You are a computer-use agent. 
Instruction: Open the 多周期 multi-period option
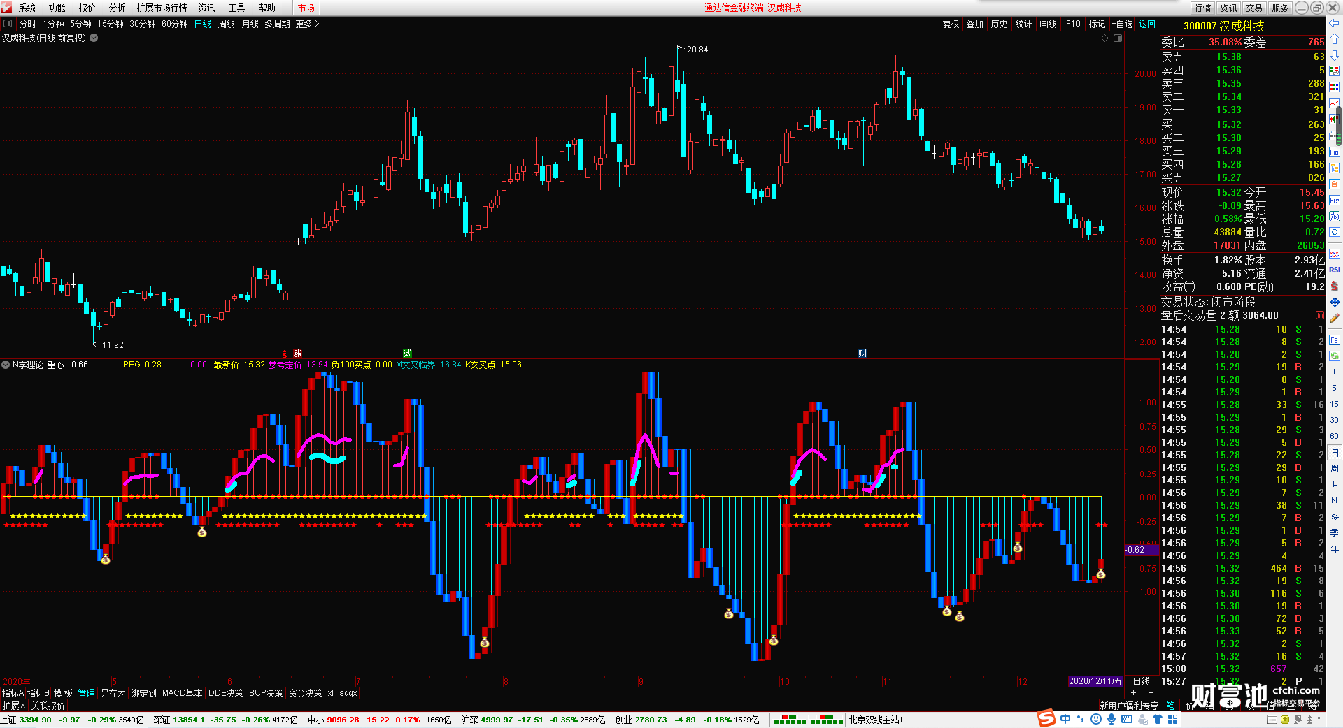tap(277, 24)
